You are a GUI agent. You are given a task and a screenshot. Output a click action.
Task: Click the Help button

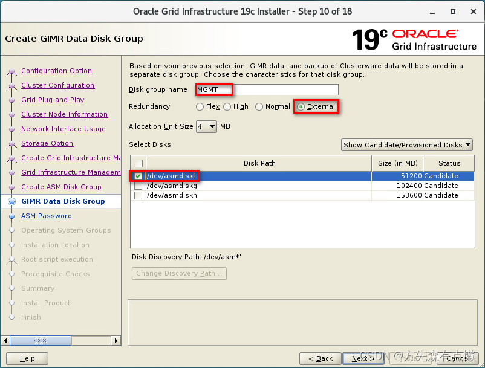point(27,359)
